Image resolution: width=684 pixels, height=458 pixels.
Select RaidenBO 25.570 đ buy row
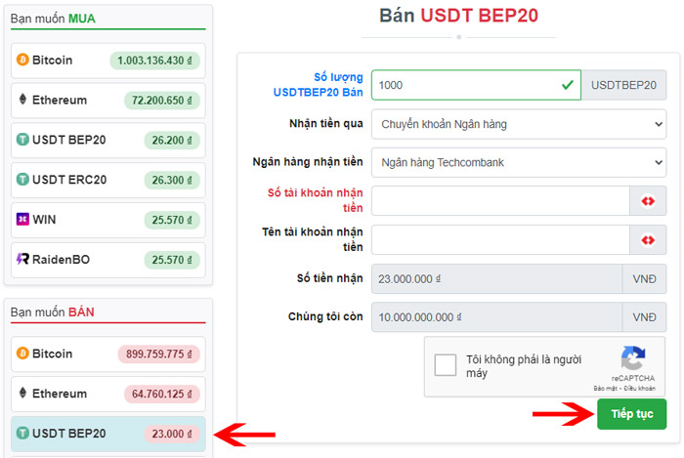[x=108, y=260]
